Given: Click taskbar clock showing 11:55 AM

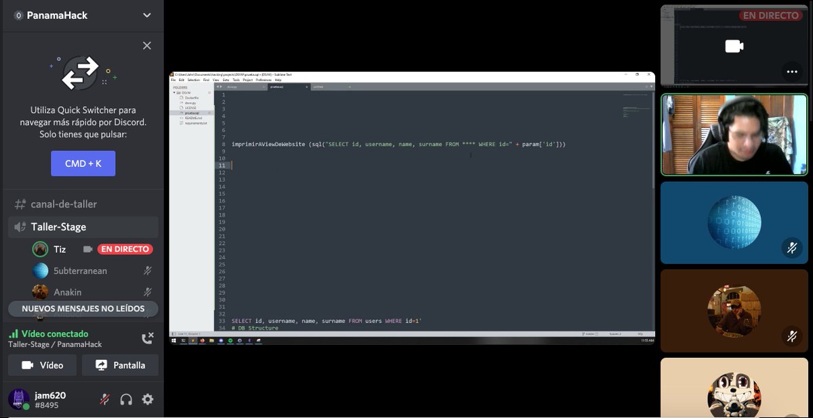Looking at the screenshot, I should (648, 341).
